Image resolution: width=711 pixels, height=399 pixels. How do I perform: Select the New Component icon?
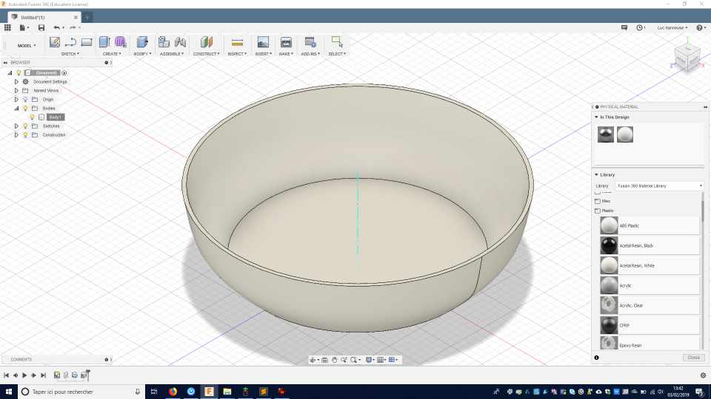click(164, 42)
